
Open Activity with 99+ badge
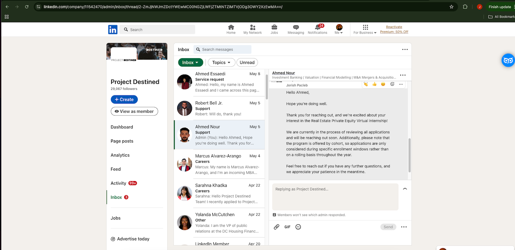coord(124,183)
